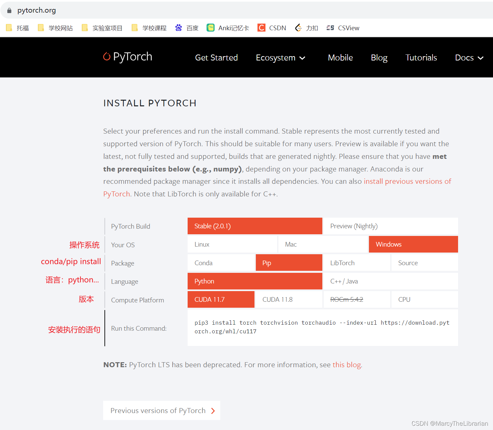Open the 百度 bookmark
Image resolution: width=493 pixels, height=430 pixels.
pos(187,28)
